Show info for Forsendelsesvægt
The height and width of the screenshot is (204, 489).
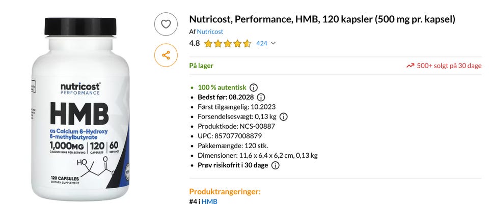(x=284, y=116)
